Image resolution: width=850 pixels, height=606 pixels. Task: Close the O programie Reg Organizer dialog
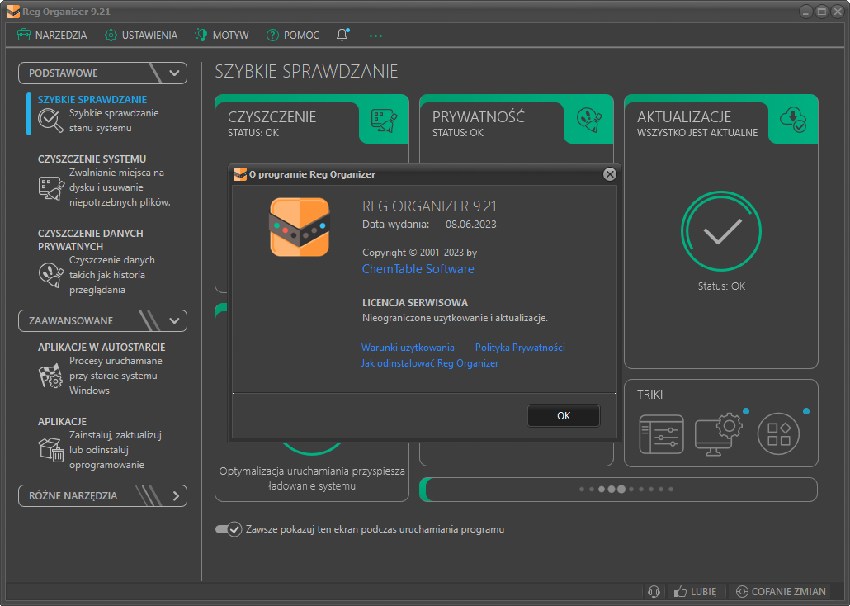(x=610, y=174)
